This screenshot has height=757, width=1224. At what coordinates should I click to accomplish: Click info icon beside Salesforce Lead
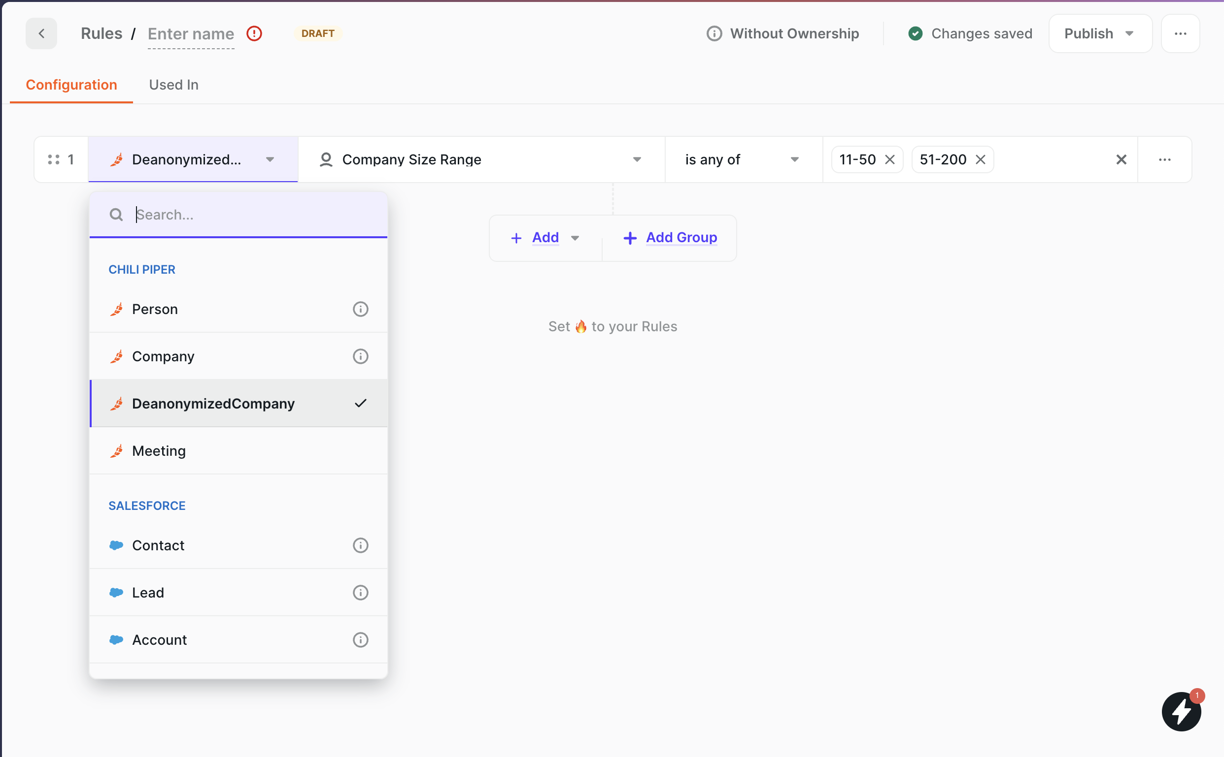tap(360, 592)
